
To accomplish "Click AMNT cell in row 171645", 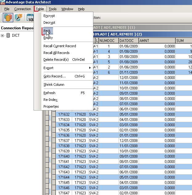I will click(x=157, y=182).
